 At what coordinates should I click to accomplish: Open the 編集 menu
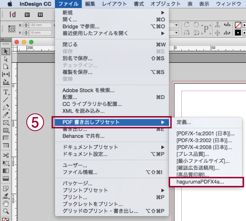point(90,4)
